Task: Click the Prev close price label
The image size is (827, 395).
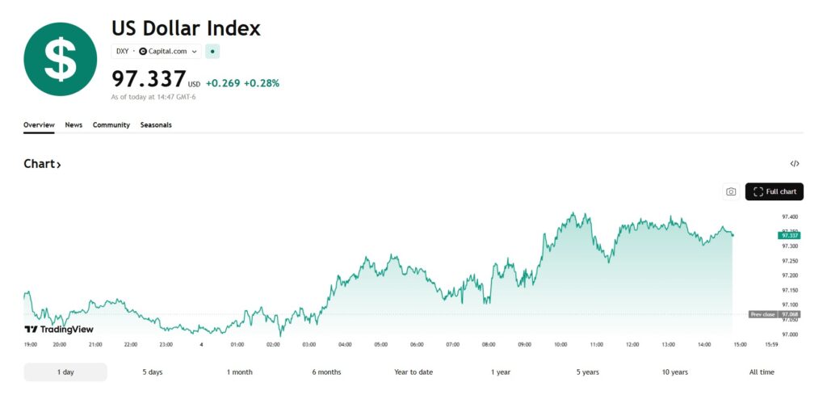Action: (x=763, y=314)
